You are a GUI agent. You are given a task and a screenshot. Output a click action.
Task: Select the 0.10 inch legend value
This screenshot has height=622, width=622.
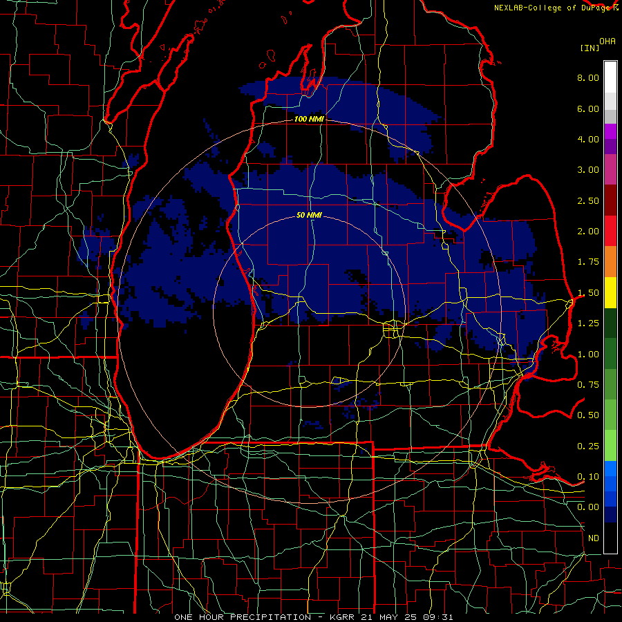[588, 477]
